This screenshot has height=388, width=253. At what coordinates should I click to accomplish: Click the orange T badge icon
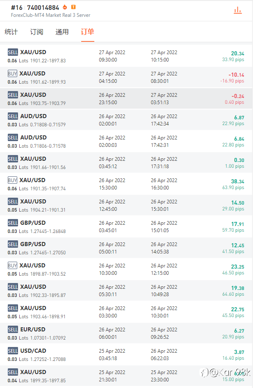point(73,7)
